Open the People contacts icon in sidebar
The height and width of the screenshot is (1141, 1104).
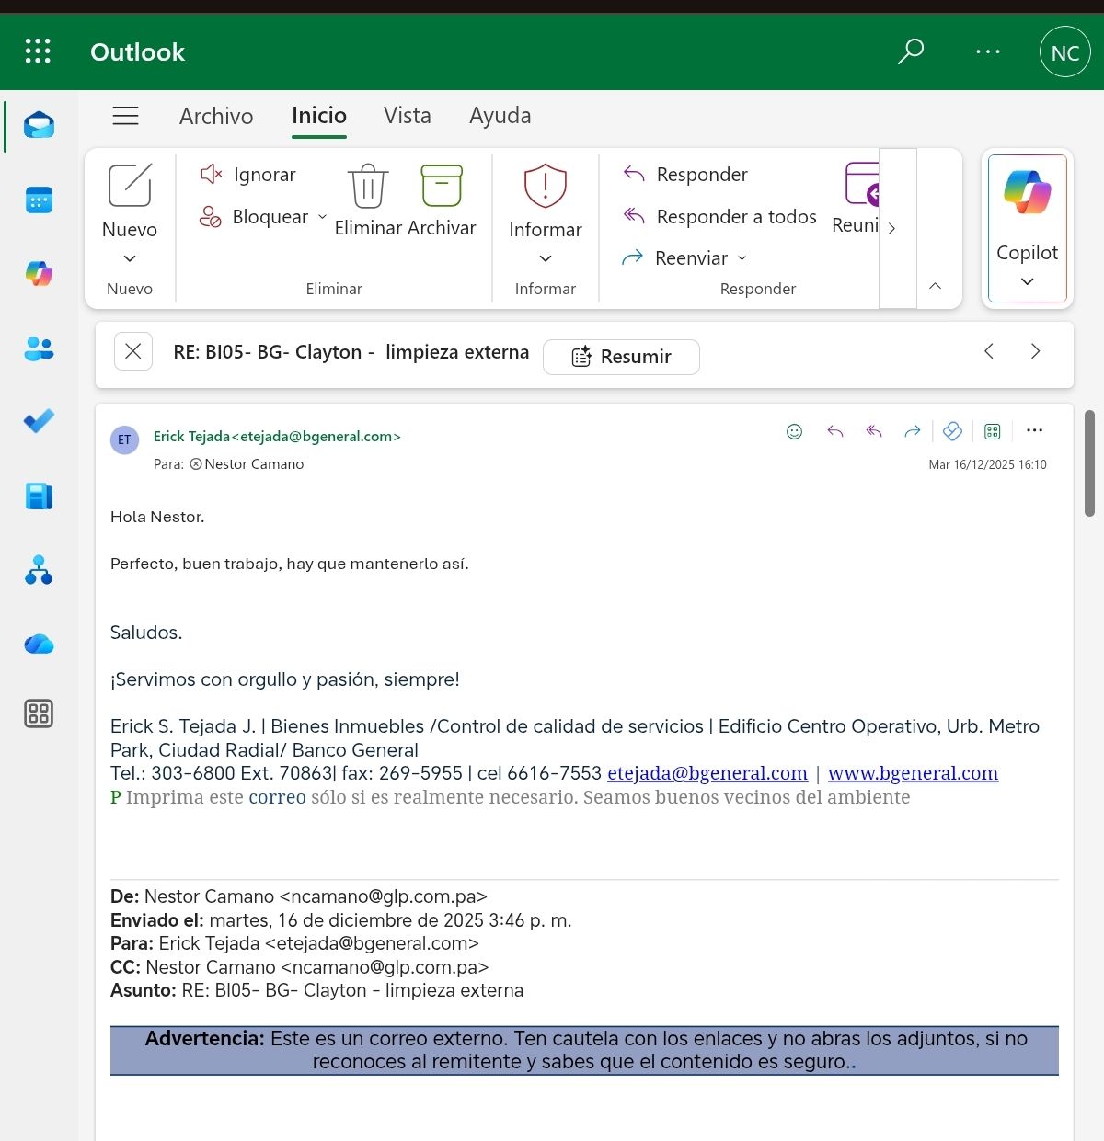click(x=39, y=348)
